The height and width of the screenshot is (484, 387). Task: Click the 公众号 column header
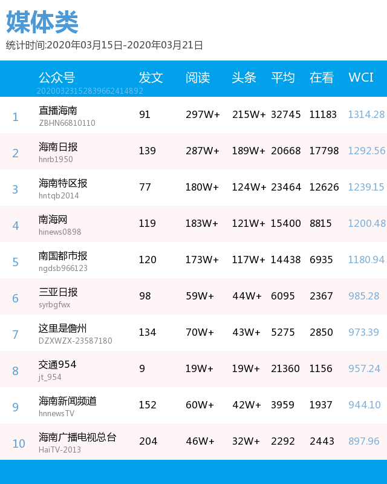click(x=57, y=77)
